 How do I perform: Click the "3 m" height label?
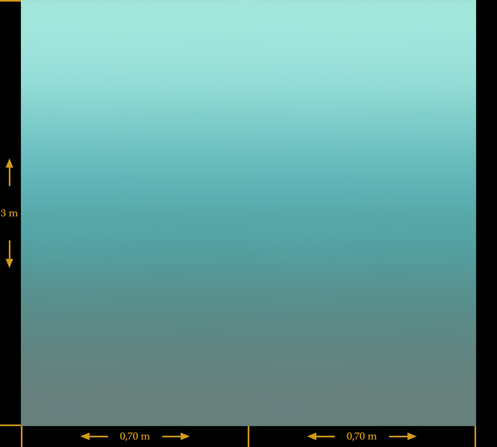pos(9,213)
